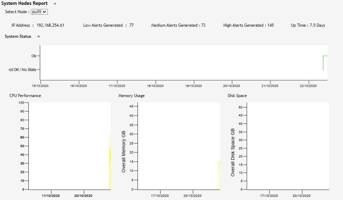Open the Select Node dropdown showing pu05
The height and width of the screenshot is (200, 343).
pos(39,12)
